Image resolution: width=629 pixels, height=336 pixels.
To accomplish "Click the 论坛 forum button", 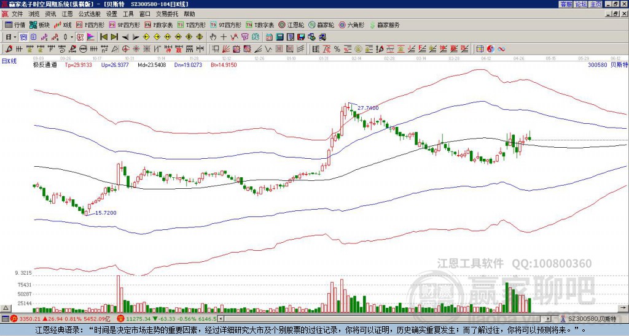I will point(581,4).
